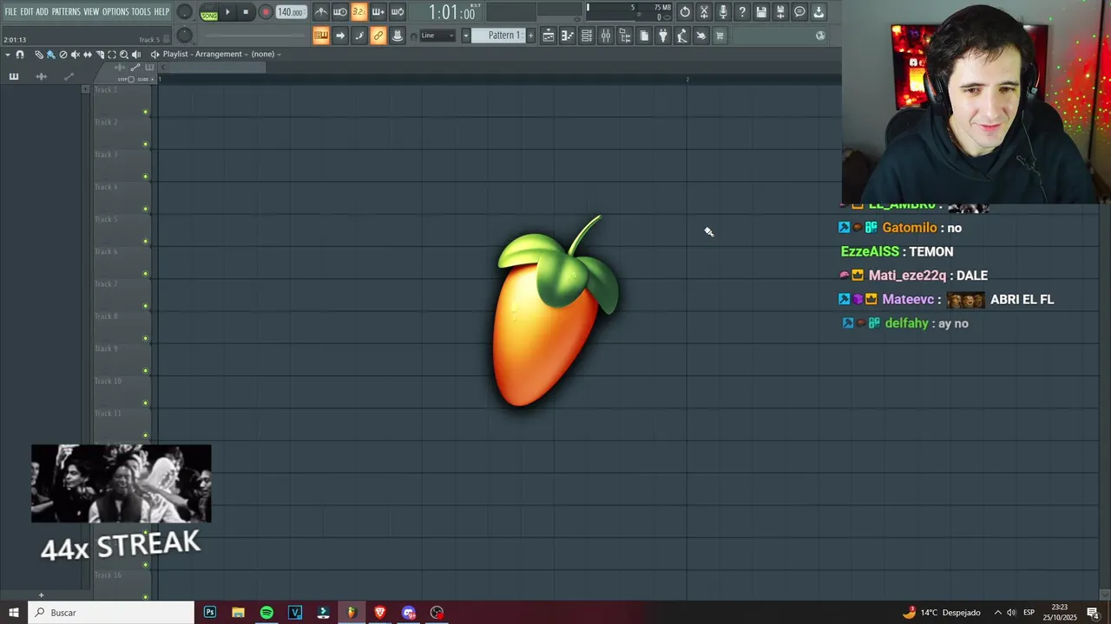Open the PATTERNS menu

click(66, 11)
